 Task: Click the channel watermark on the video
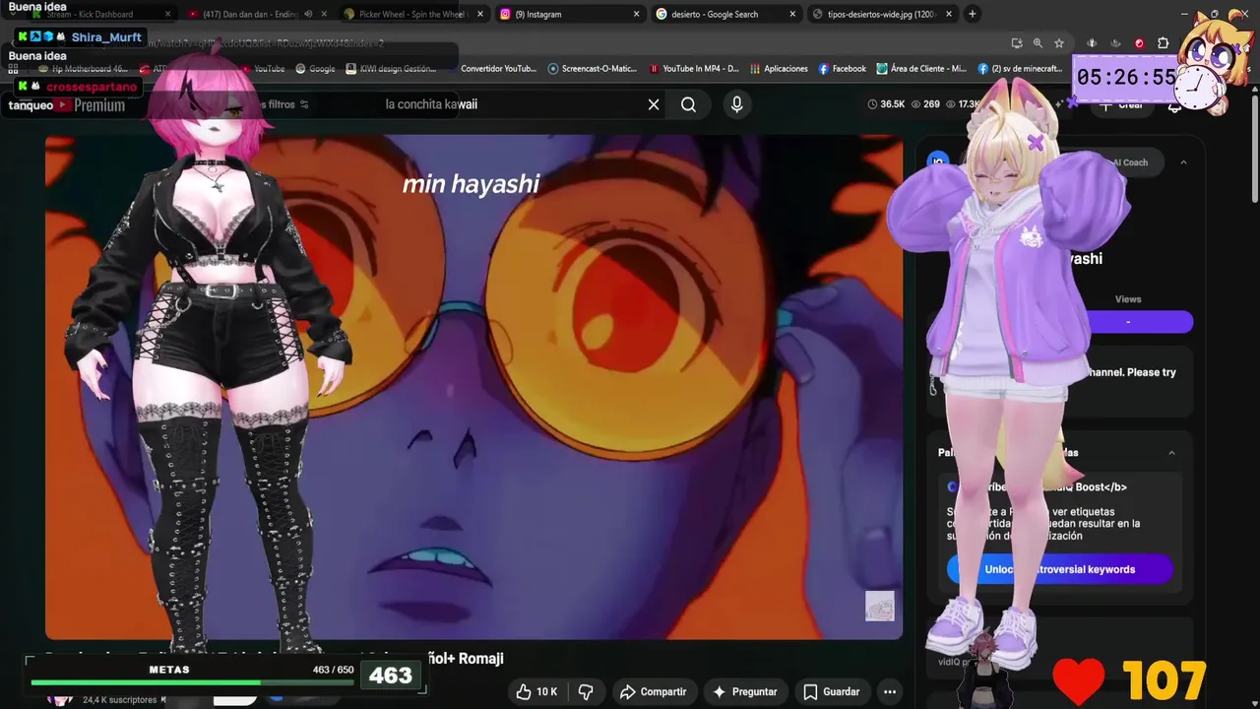pos(879,606)
